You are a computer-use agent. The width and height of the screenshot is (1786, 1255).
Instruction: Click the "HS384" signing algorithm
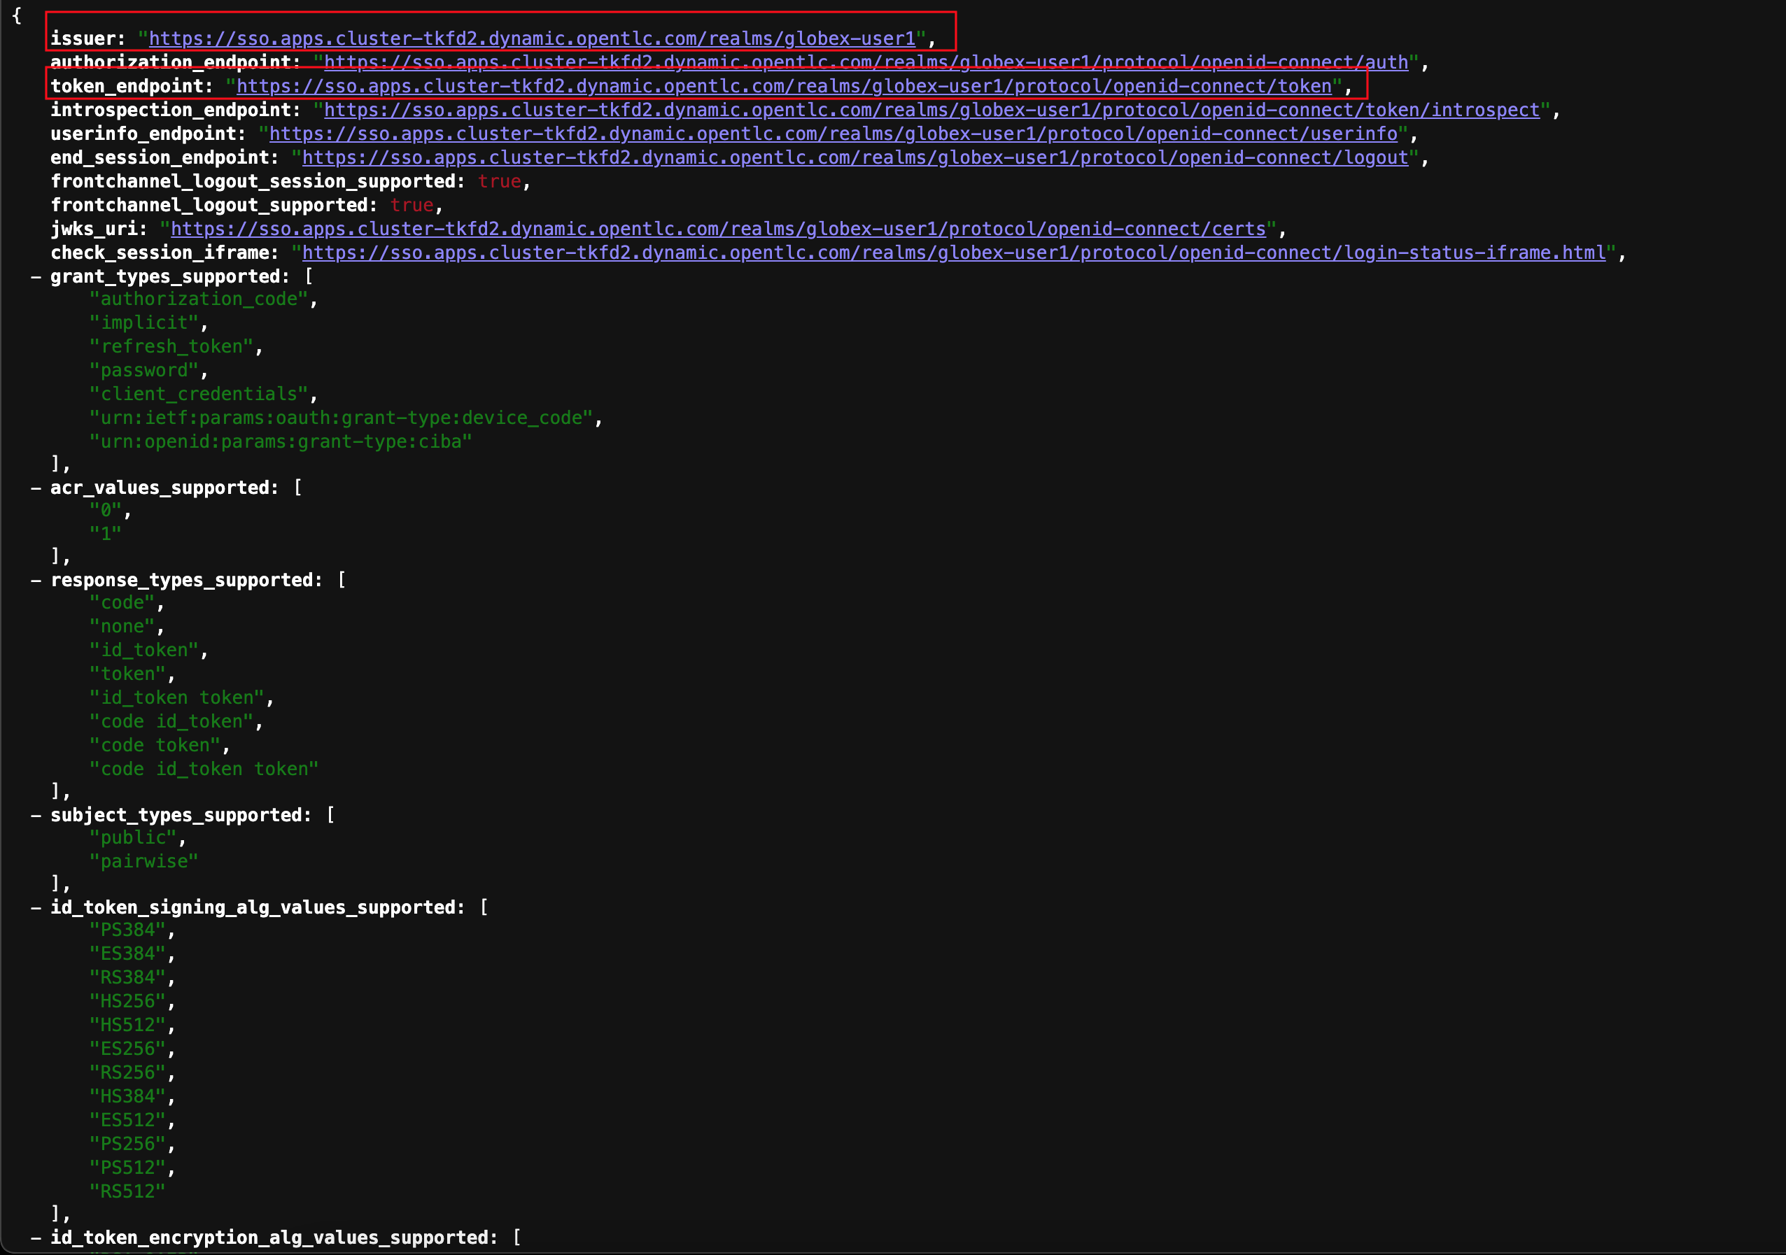[x=127, y=1097]
